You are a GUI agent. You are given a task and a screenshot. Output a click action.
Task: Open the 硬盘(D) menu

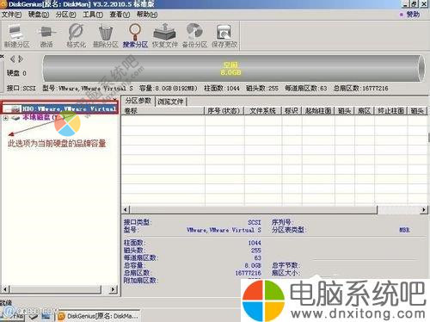click(x=39, y=15)
